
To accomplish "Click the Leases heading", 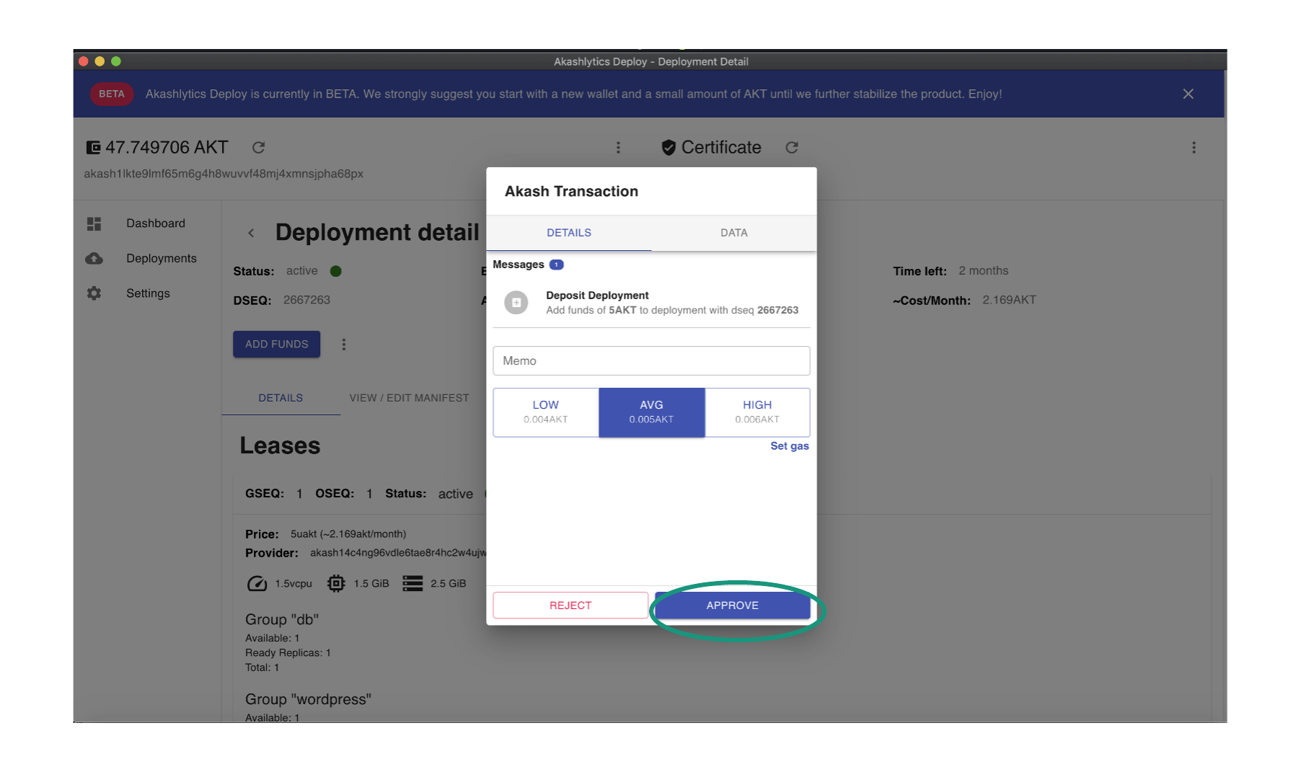I will (280, 446).
